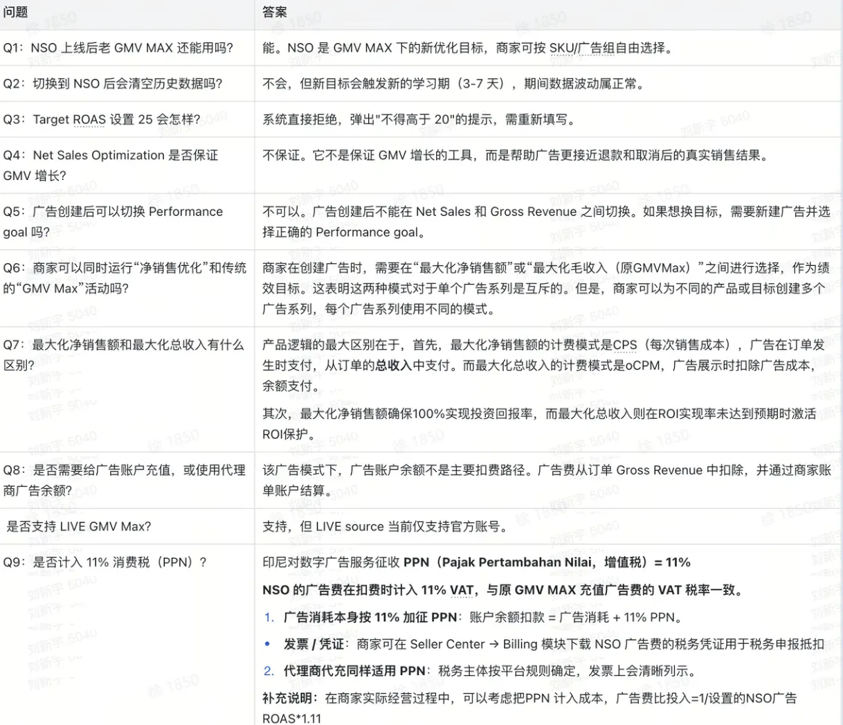Select question Q4 about Net Sales Optimization
This screenshot has height=725, width=843.
pyautogui.click(x=111, y=165)
